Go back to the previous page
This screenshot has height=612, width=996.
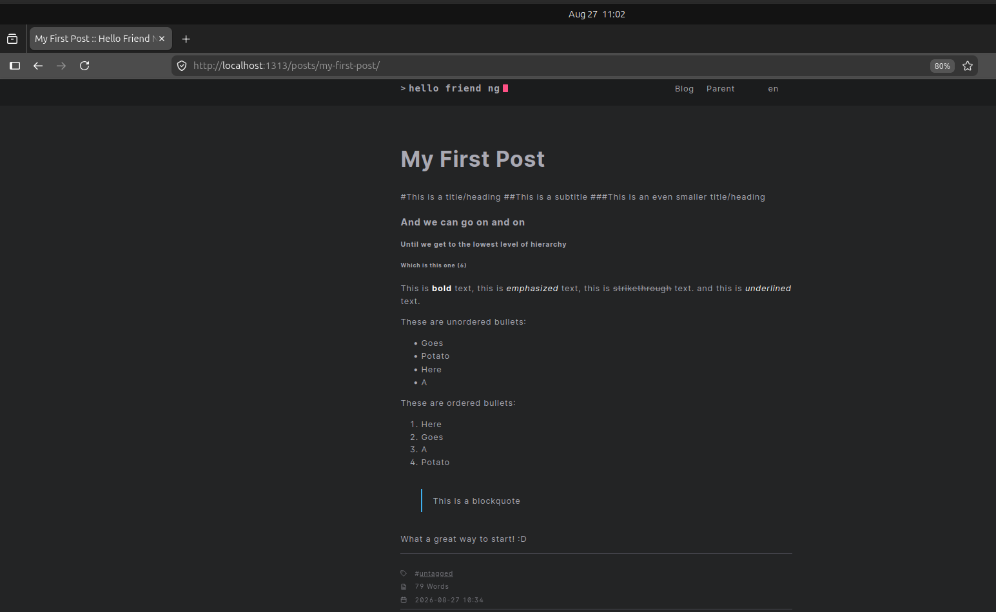tap(38, 66)
